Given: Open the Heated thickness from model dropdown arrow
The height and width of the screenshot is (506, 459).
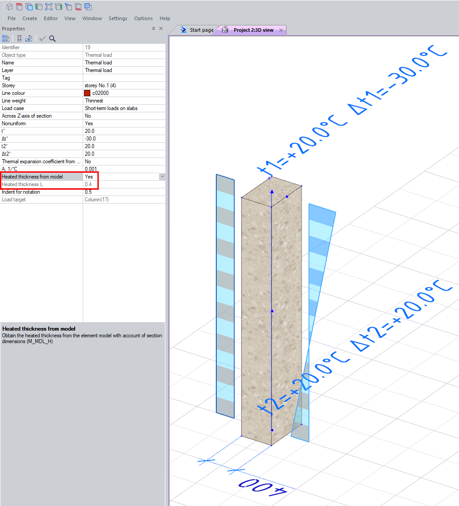Looking at the screenshot, I should [x=162, y=177].
